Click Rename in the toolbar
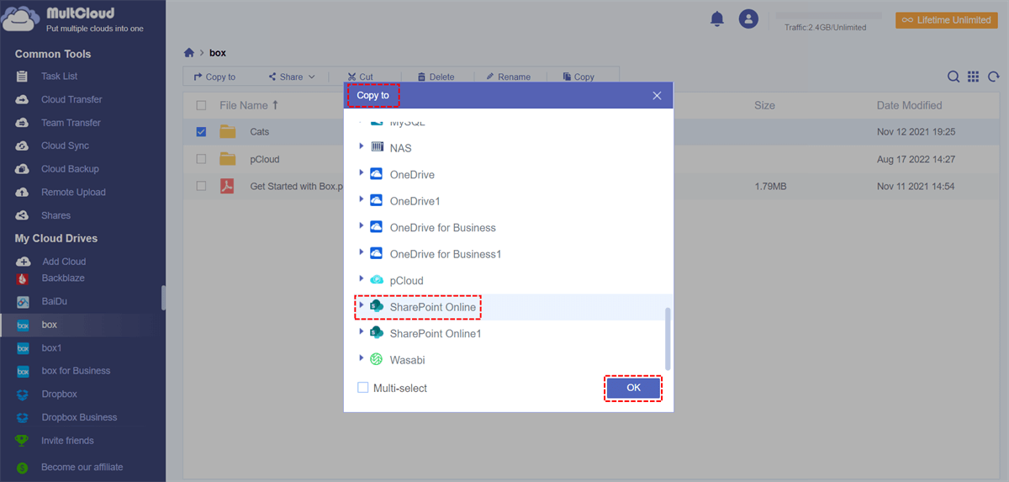1009x482 pixels. 508,77
